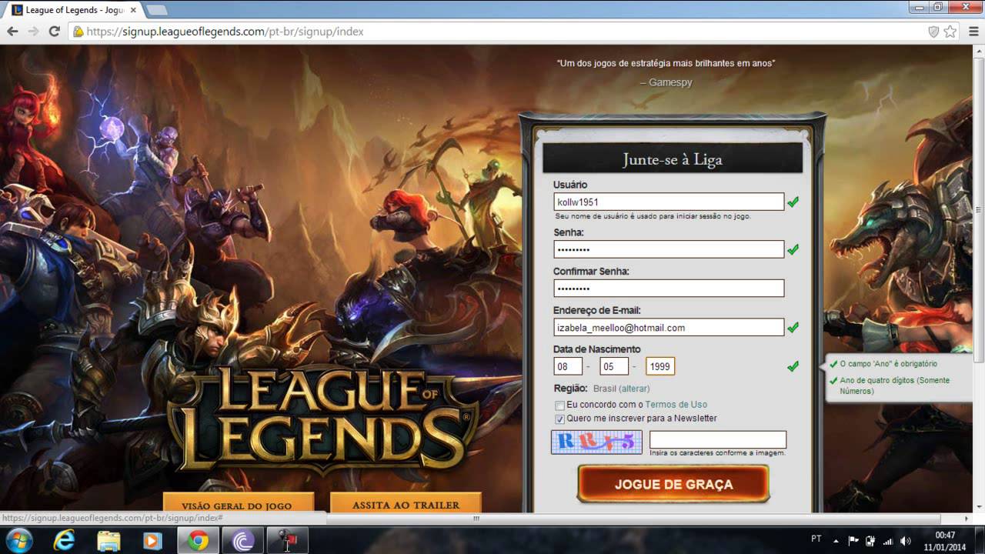The image size is (985, 554).
Task: Click the Confirmar Senha field
Action: [669, 289]
